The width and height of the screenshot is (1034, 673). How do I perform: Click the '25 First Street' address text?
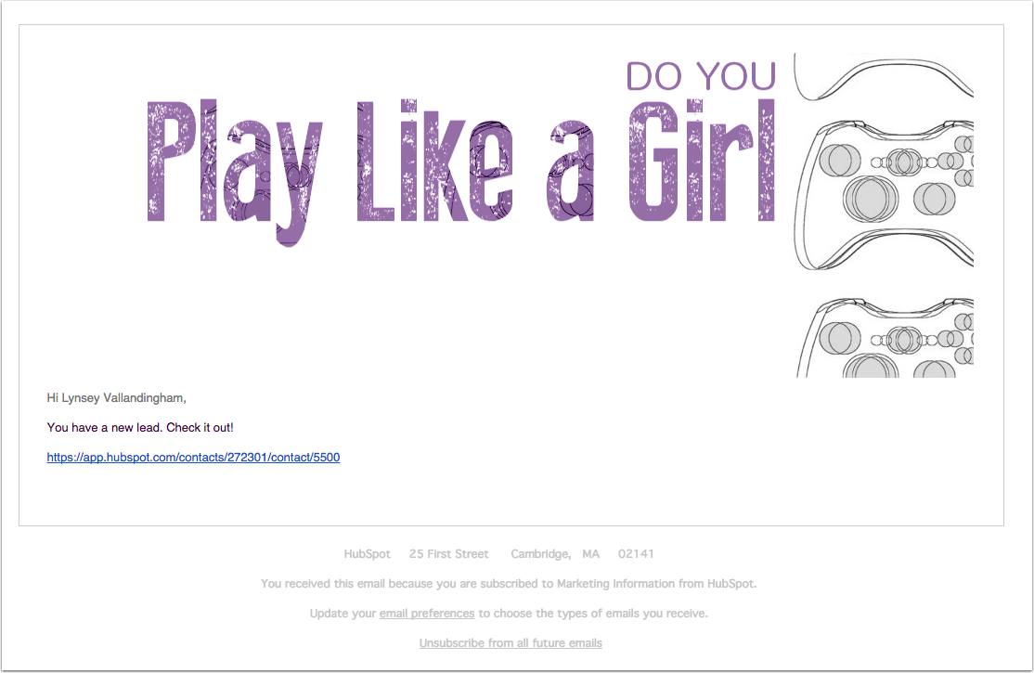[x=449, y=554]
